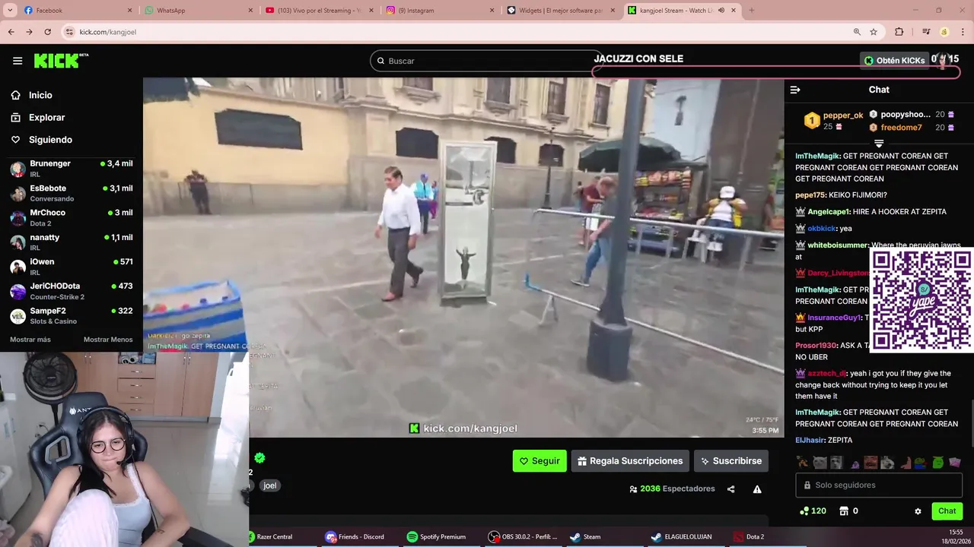This screenshot has width=974, height=547.
Task: Switch to the WhatsApp browser tab
Action: point(198,10)
